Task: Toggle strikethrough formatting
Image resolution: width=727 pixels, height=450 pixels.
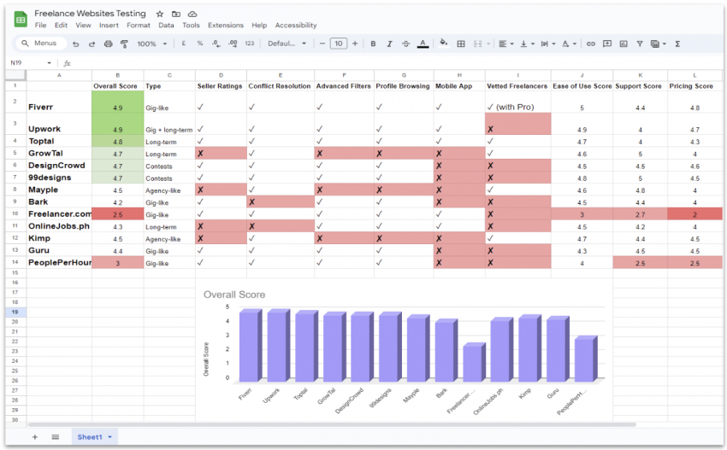Action: (x=405, y=44)
